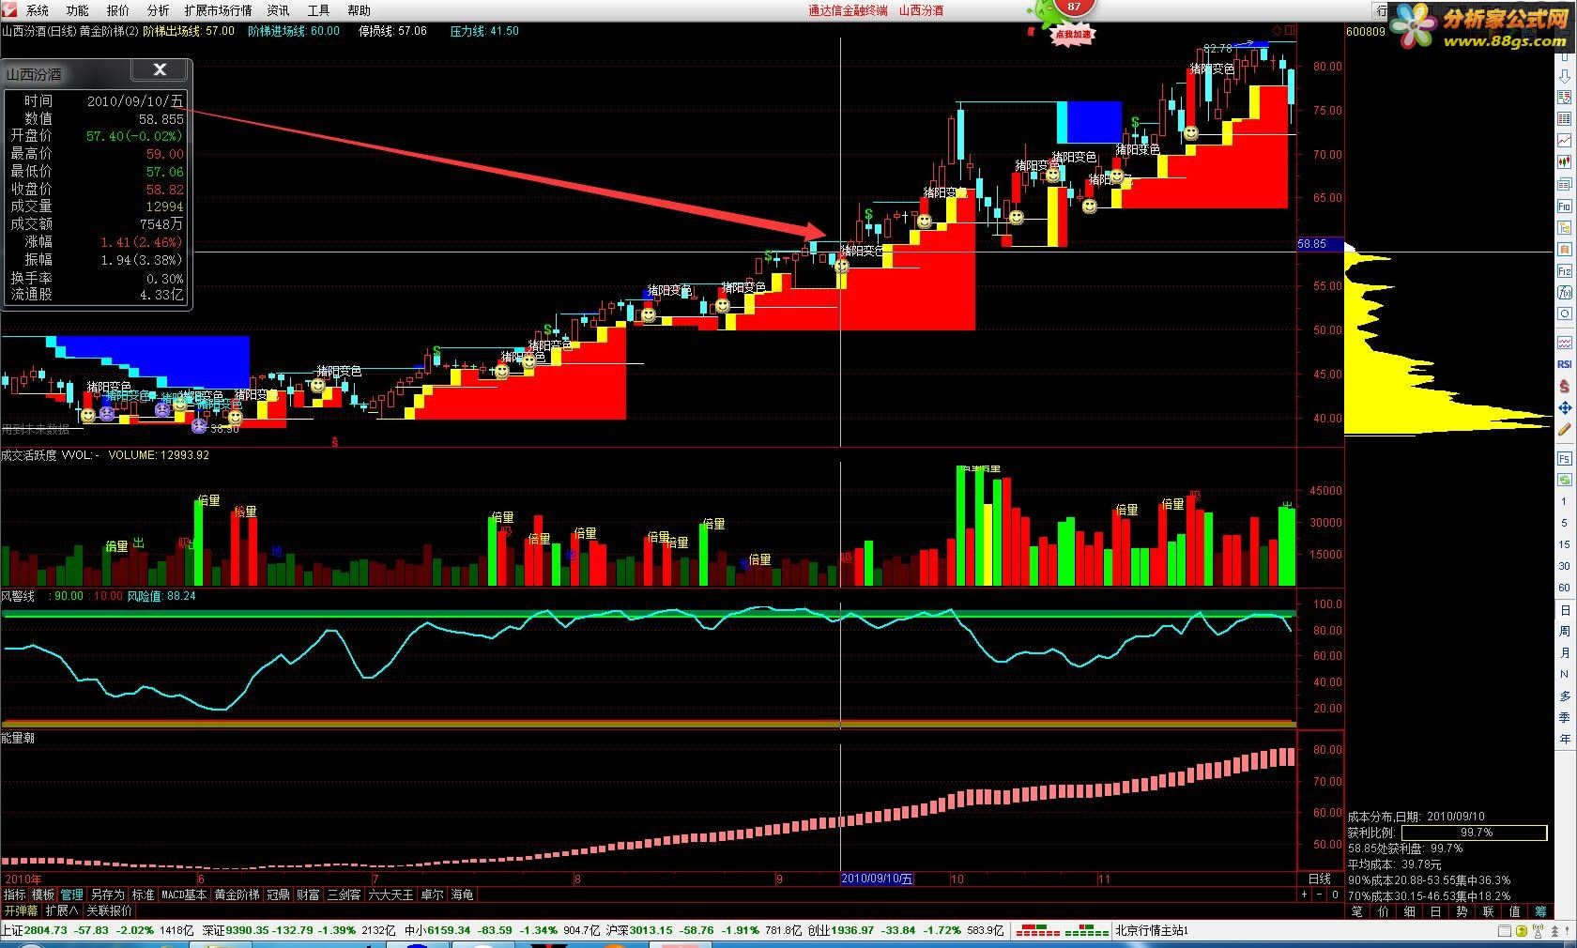This screenshot has width=1577, height=948.
Task: Switch to the 笔 tick detail tab
Action: [1357, 911]
